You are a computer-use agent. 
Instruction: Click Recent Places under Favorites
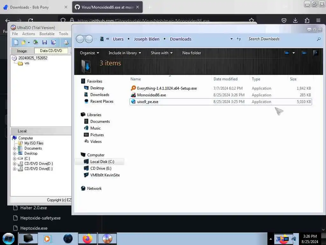[x=102, y=101]
